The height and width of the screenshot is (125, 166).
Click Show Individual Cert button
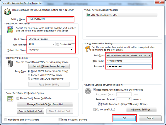[59, 111]
